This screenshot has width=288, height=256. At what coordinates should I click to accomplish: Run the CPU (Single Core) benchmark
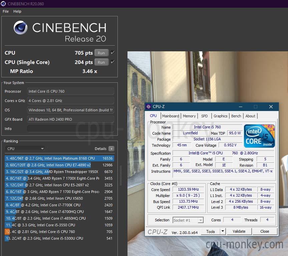101,62
